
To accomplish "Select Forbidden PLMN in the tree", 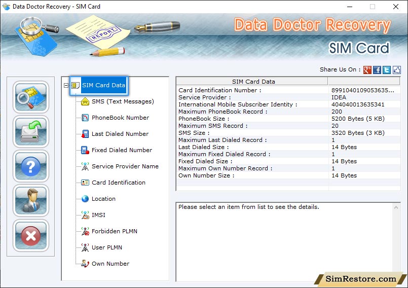I will pyautogui.click(x=114, y=231).
